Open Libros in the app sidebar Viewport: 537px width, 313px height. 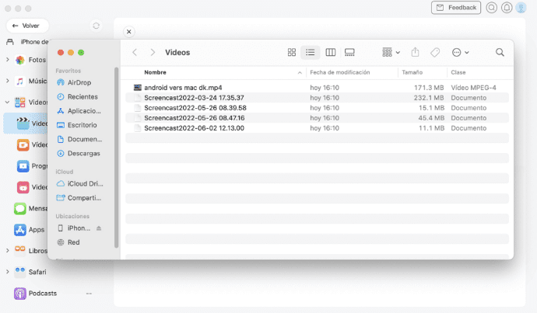tap(30, 250)
